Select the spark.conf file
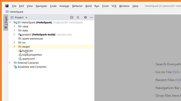 [x=51, y=59]
